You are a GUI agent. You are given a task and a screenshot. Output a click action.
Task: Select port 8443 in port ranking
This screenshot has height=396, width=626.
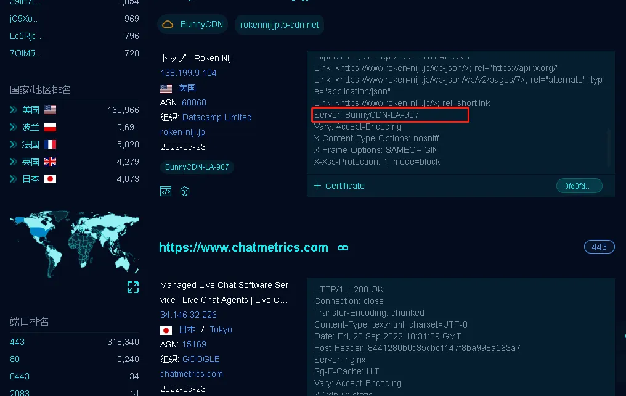point(20,376)
